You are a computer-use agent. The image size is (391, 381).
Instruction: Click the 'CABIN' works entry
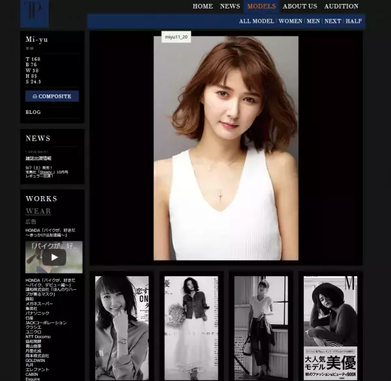point(32,374)
